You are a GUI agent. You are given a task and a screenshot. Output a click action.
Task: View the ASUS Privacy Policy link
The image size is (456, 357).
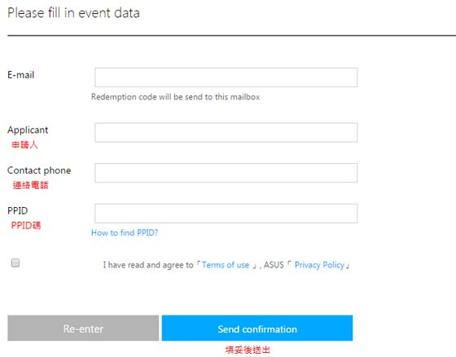(319, 265)
